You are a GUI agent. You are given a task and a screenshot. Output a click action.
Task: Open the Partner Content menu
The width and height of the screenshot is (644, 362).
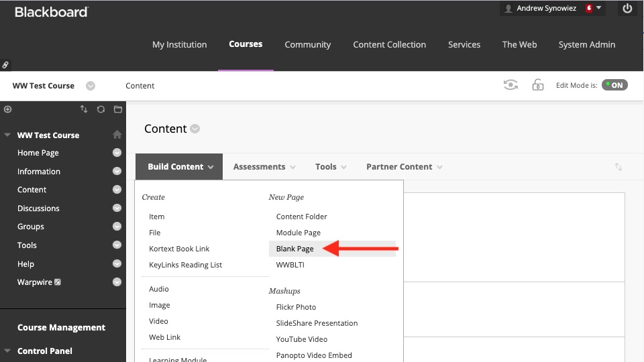click(x=404, y=167)
